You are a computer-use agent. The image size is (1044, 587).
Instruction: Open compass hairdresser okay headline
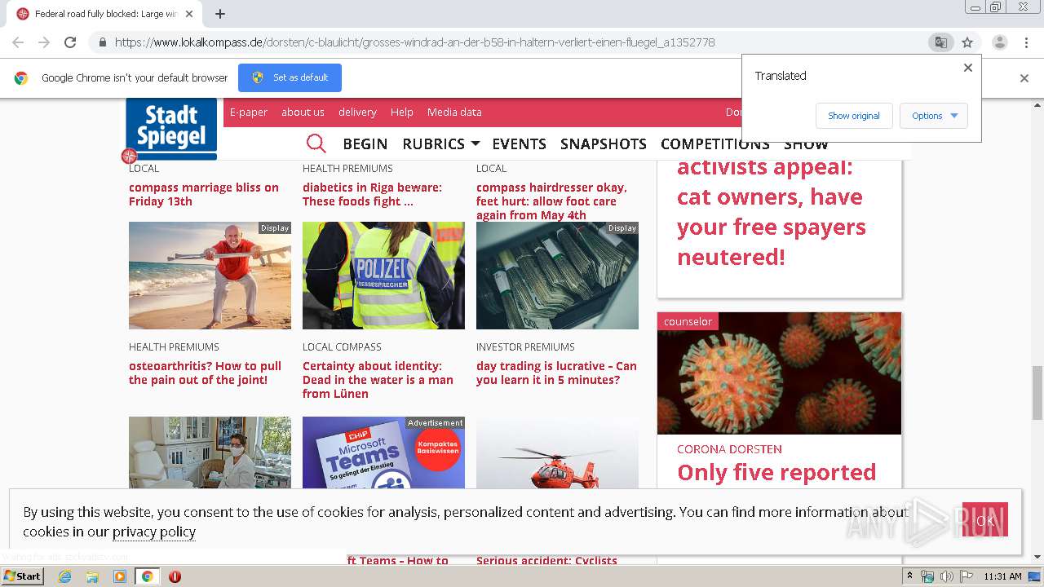[551, 201]
